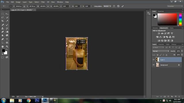
Task: Select the Zoom tool
Action: click(7, 46)
